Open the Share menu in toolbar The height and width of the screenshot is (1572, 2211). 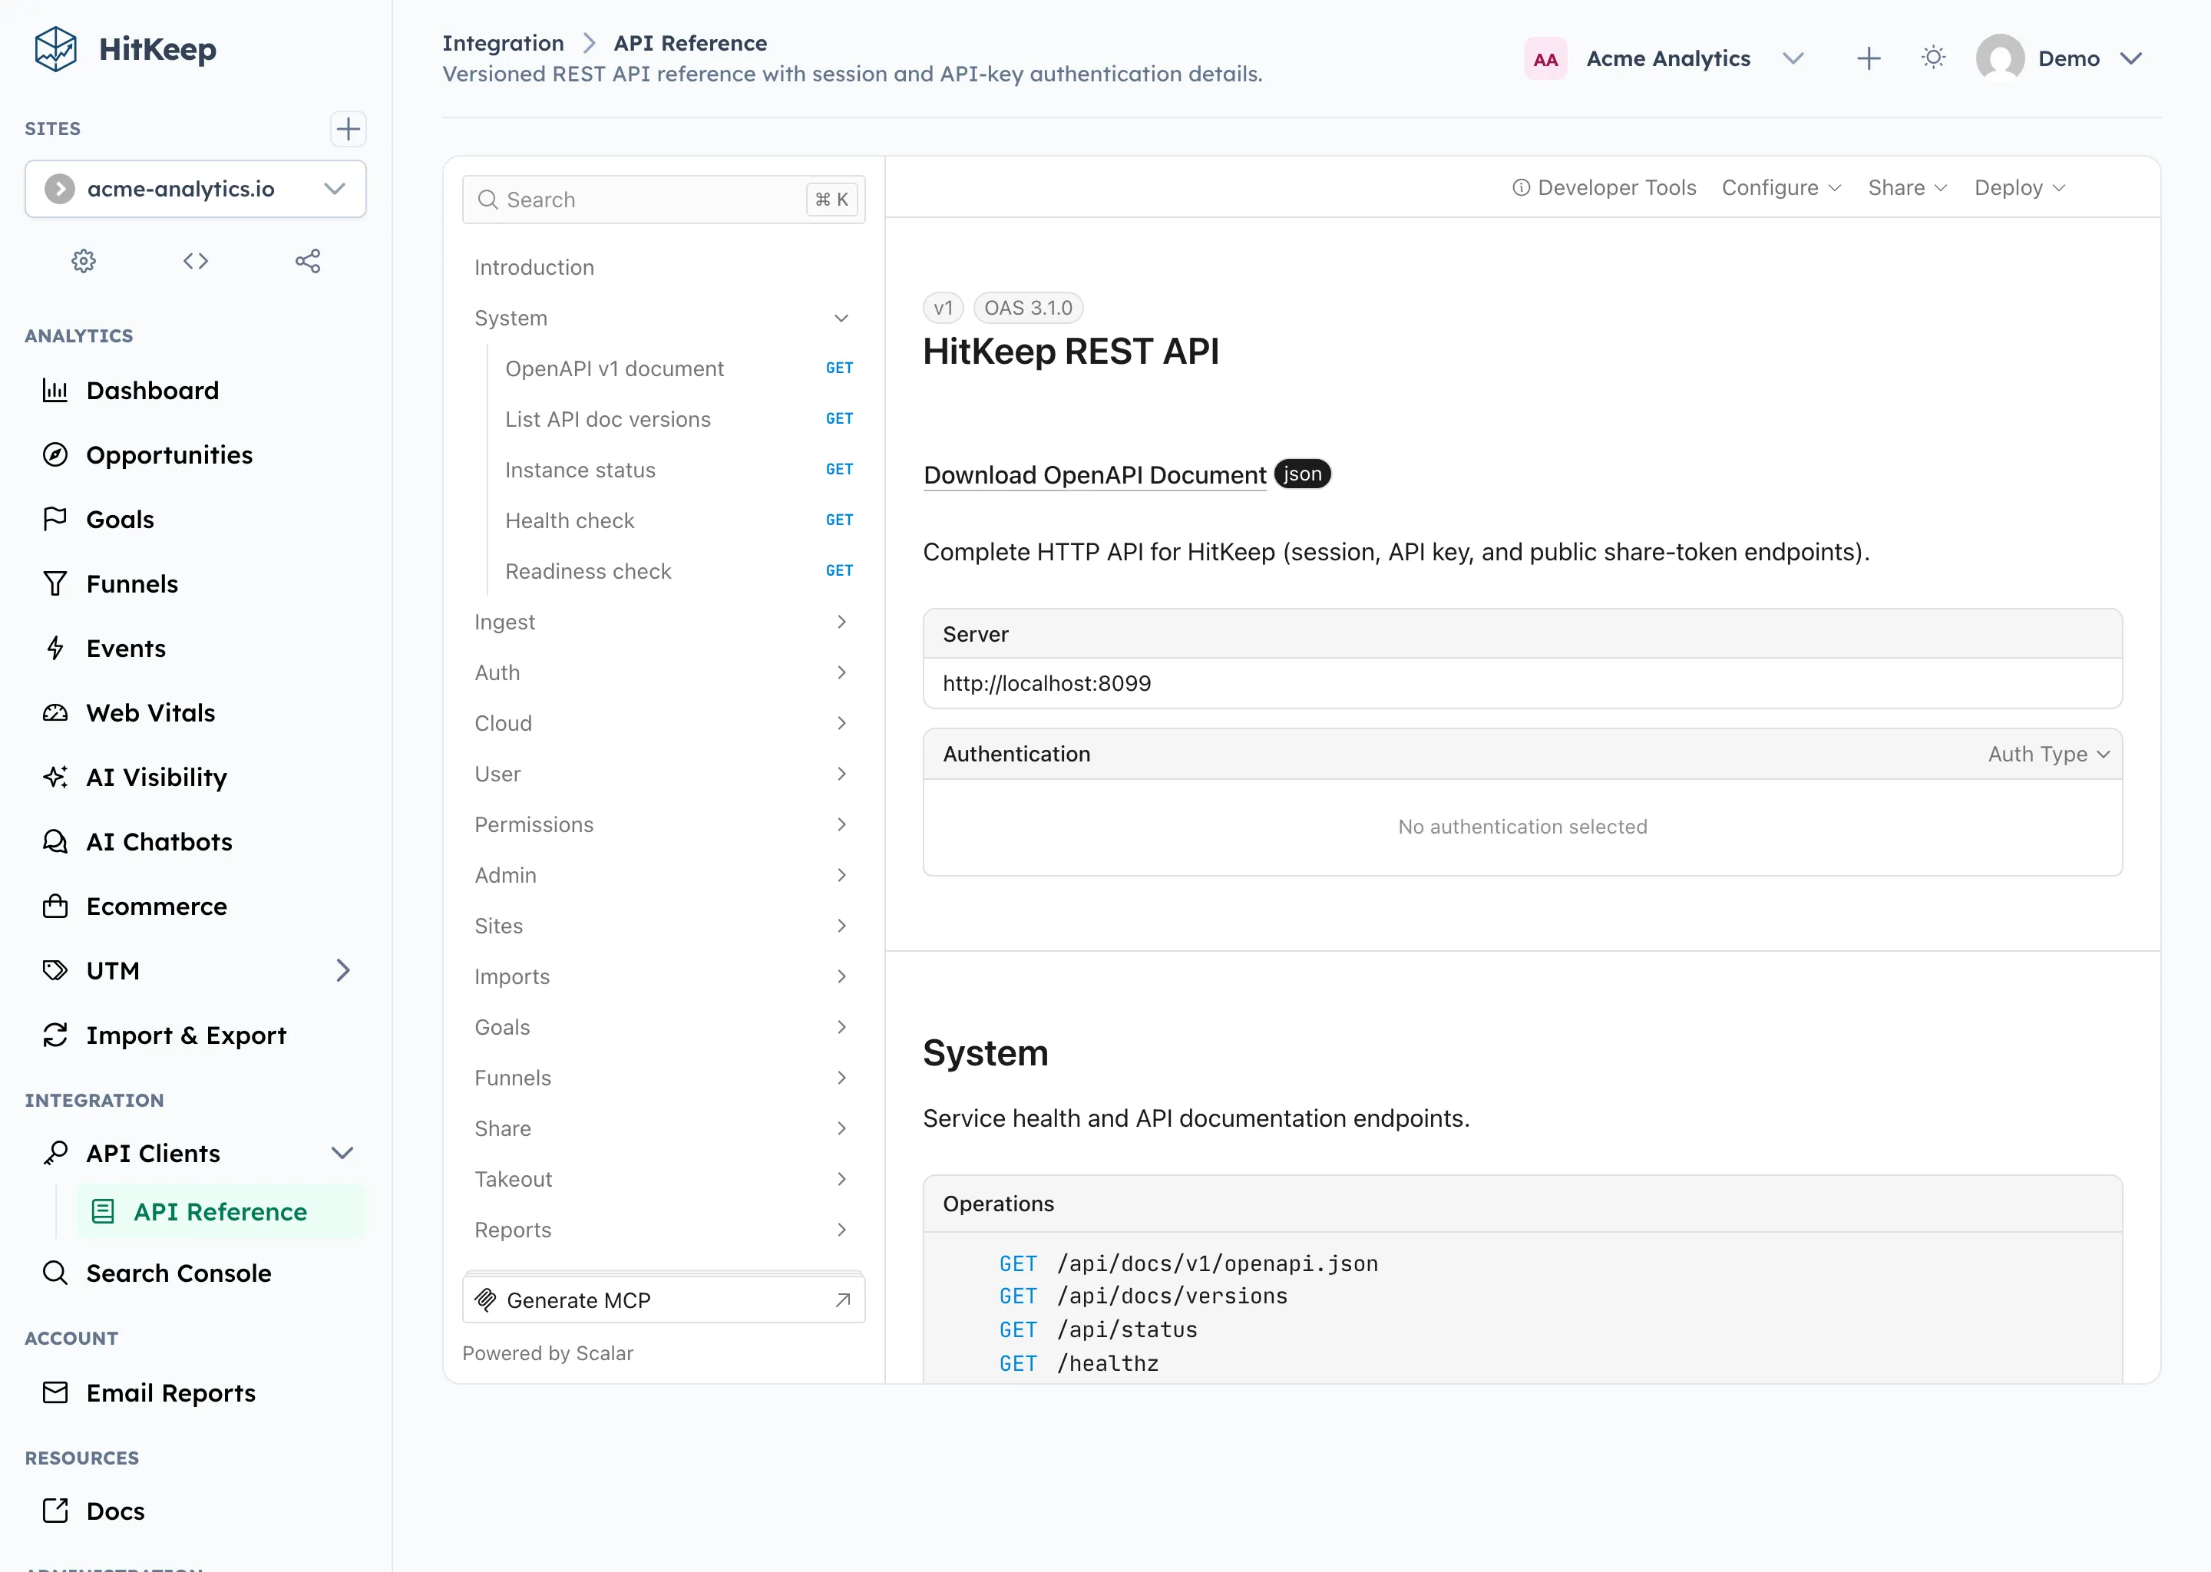click(1907, 188)
